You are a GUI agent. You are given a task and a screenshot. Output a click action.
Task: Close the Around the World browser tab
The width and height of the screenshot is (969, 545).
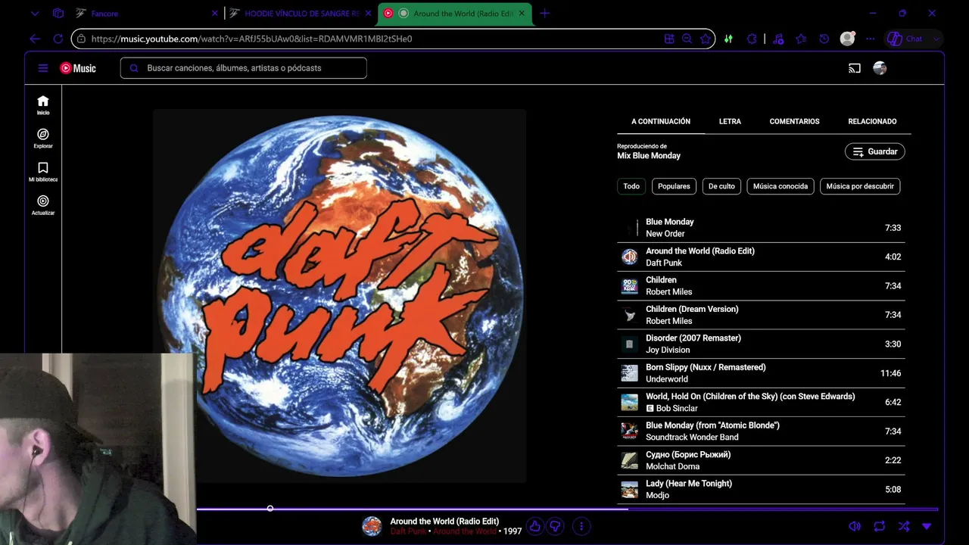pos(522,13)
